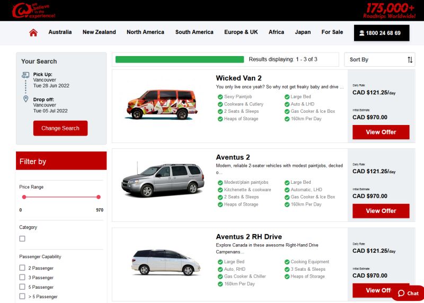View Offer for Aventus 2
The width and height of the screenshot is (424, 303).
(x=381, y=211)
